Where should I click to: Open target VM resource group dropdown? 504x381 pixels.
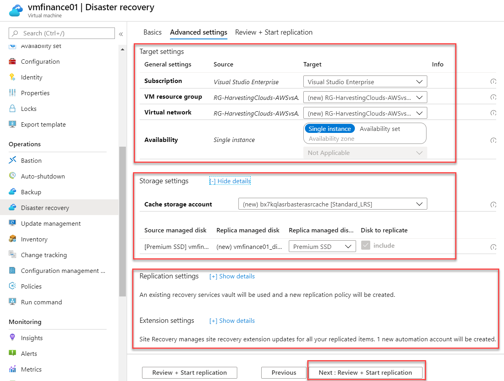365,98
